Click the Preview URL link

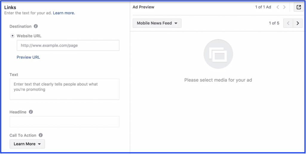[x=28, y=57]
